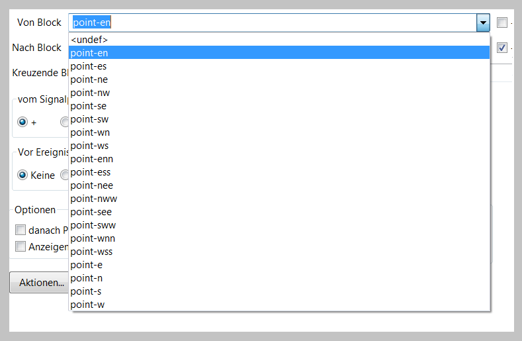Choose the <undef> list entry
Viewport: 522px width, 341px height.
pyautogui.click(x=89, y=40)
